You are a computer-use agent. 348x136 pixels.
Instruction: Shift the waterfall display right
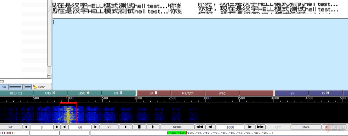point(153,127)
